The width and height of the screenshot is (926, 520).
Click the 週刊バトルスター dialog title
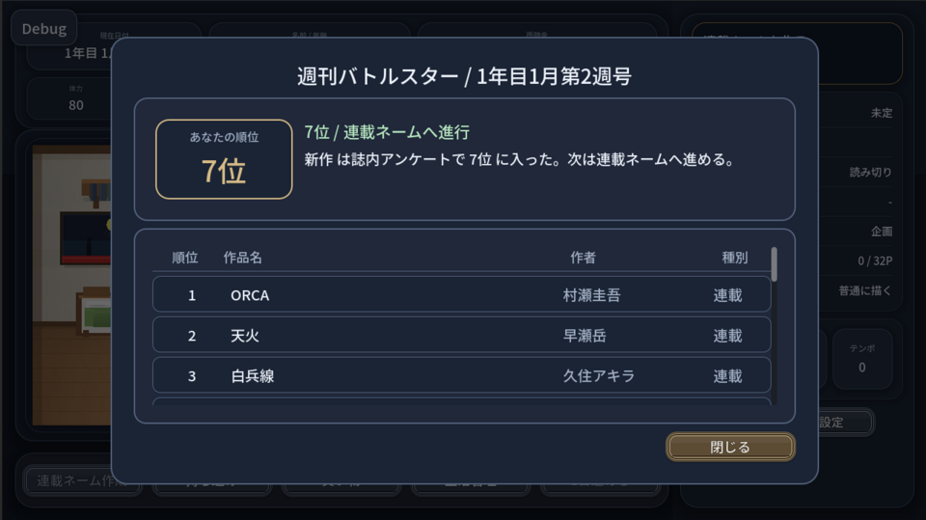pos(464,77)
